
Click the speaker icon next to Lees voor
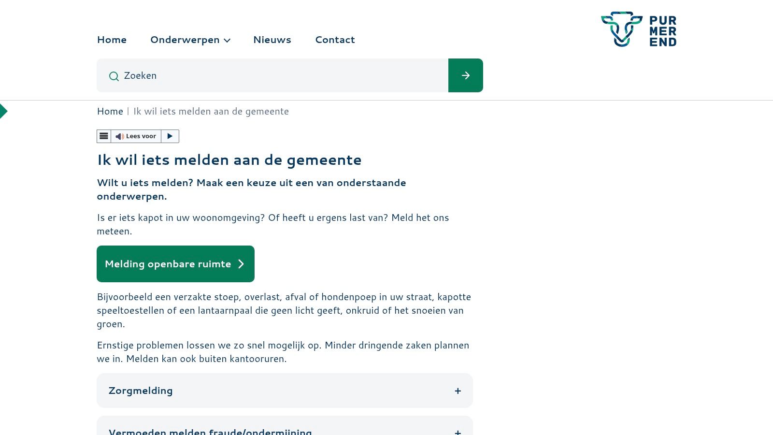pos(119,136)
